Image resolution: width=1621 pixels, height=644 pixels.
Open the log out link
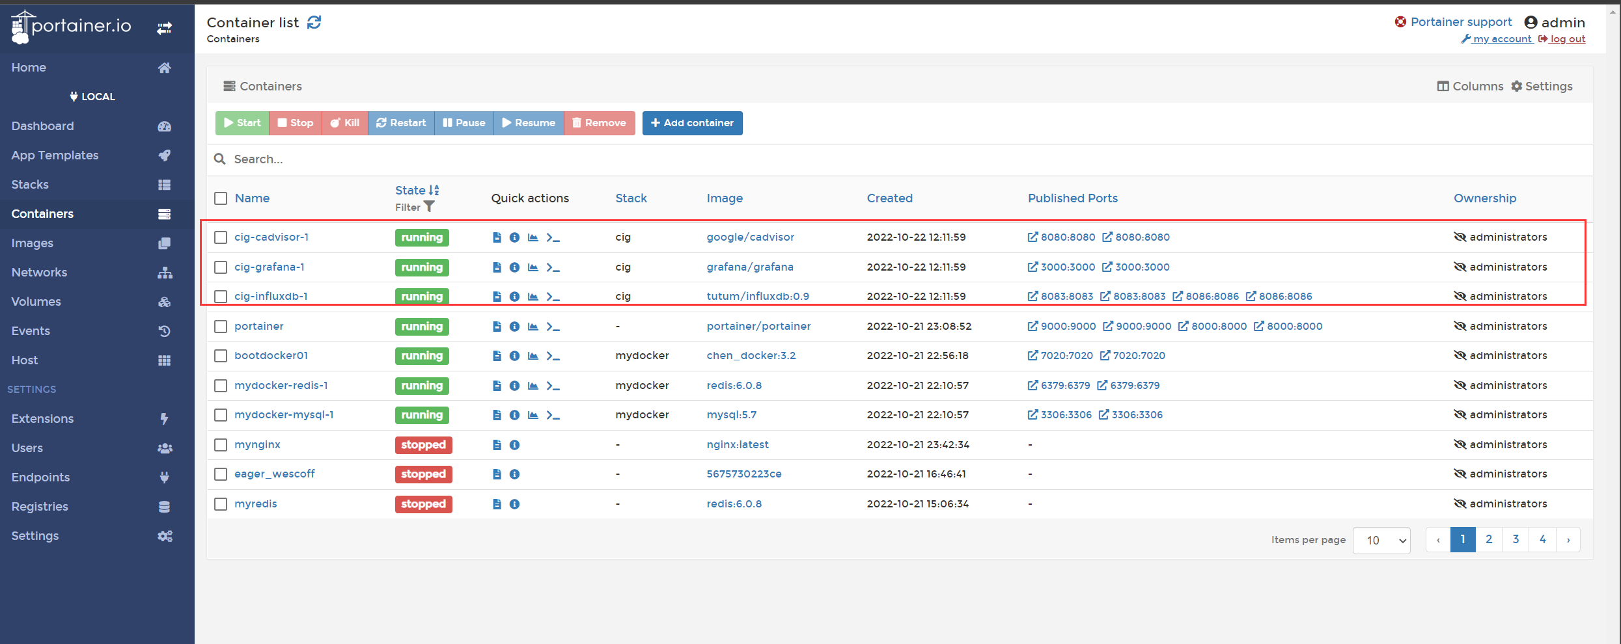click(x=1562, y=39)
